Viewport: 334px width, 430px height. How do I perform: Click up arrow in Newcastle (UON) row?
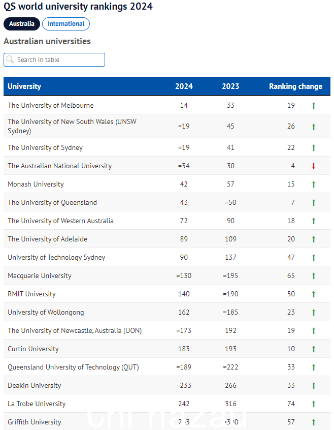tap(314, 331)
